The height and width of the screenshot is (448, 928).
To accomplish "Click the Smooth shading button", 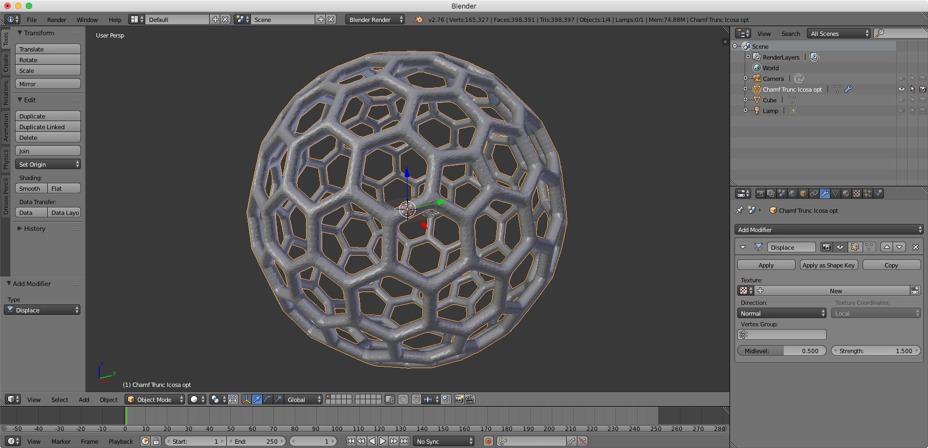I will 31,188.
